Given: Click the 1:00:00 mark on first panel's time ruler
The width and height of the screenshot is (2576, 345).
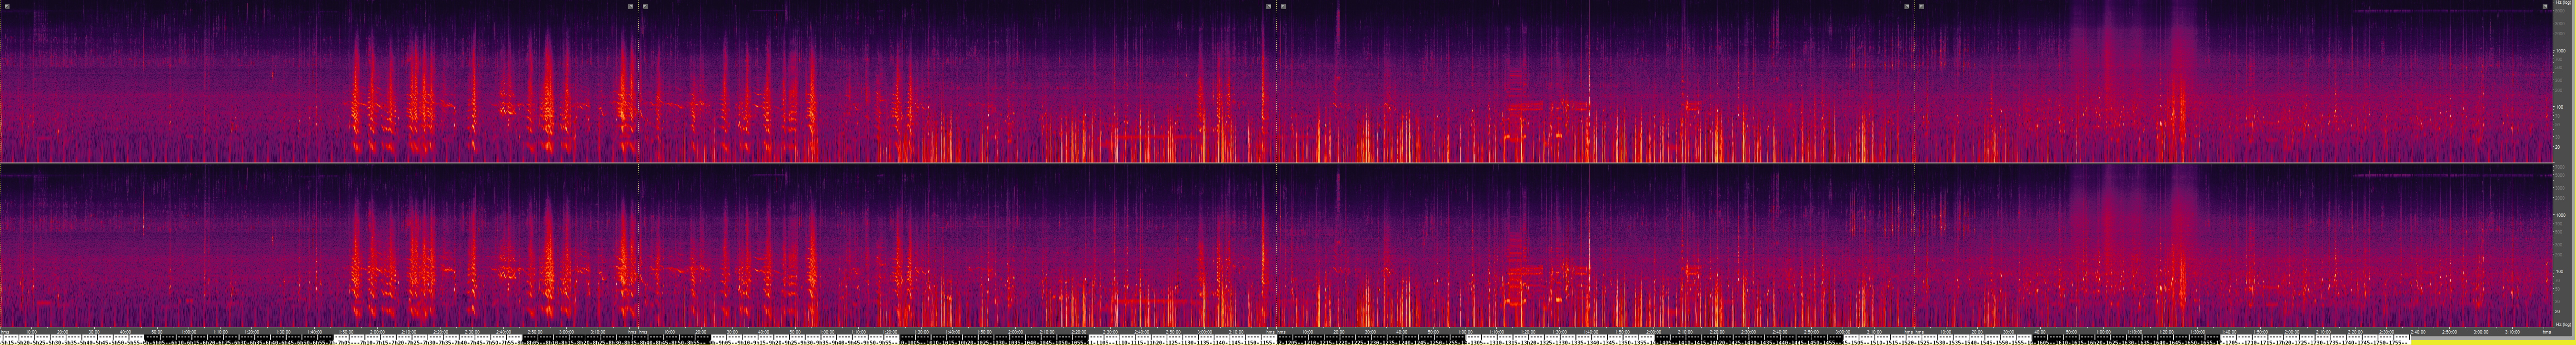Looking at the screenshot, I should point(189,332).
